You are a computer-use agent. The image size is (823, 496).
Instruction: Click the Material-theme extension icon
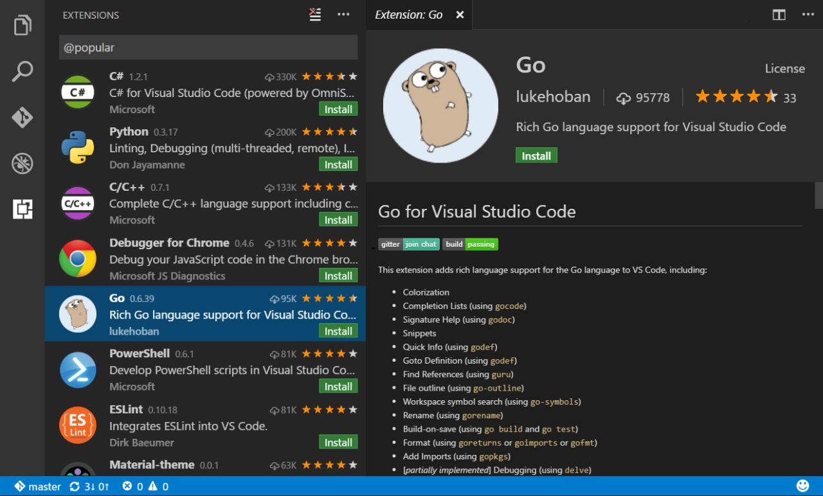78,470
